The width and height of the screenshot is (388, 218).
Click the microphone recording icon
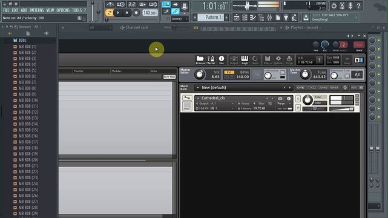(350, 5)
